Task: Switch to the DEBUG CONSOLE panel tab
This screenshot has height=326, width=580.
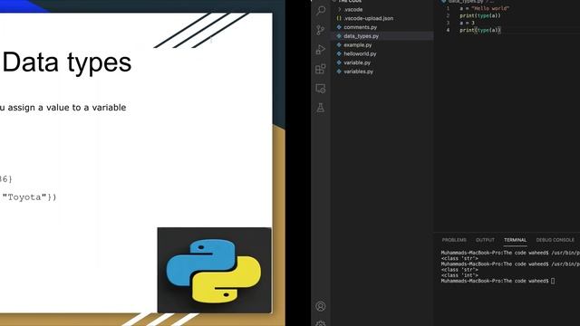Action: point(555,240)
